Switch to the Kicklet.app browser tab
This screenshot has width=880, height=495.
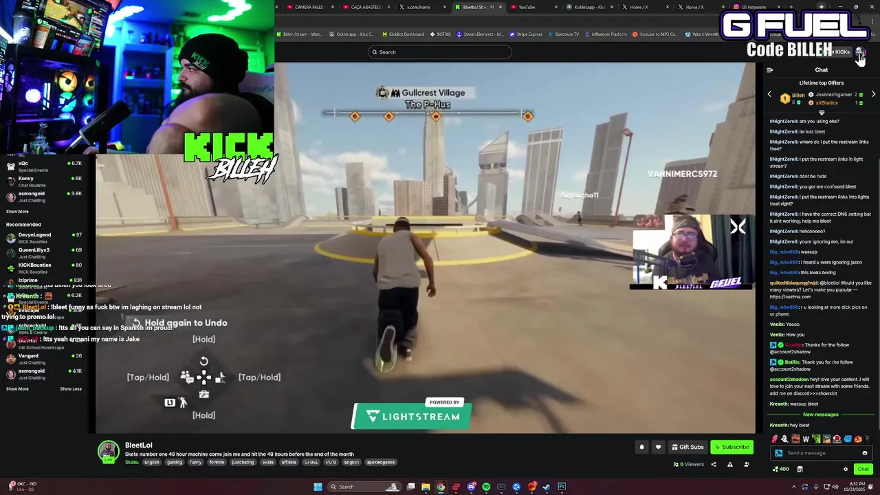(588, 7)
